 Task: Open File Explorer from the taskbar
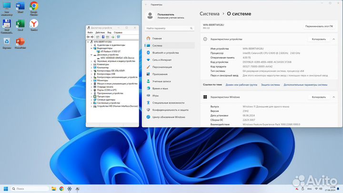(x=53, y=189)
